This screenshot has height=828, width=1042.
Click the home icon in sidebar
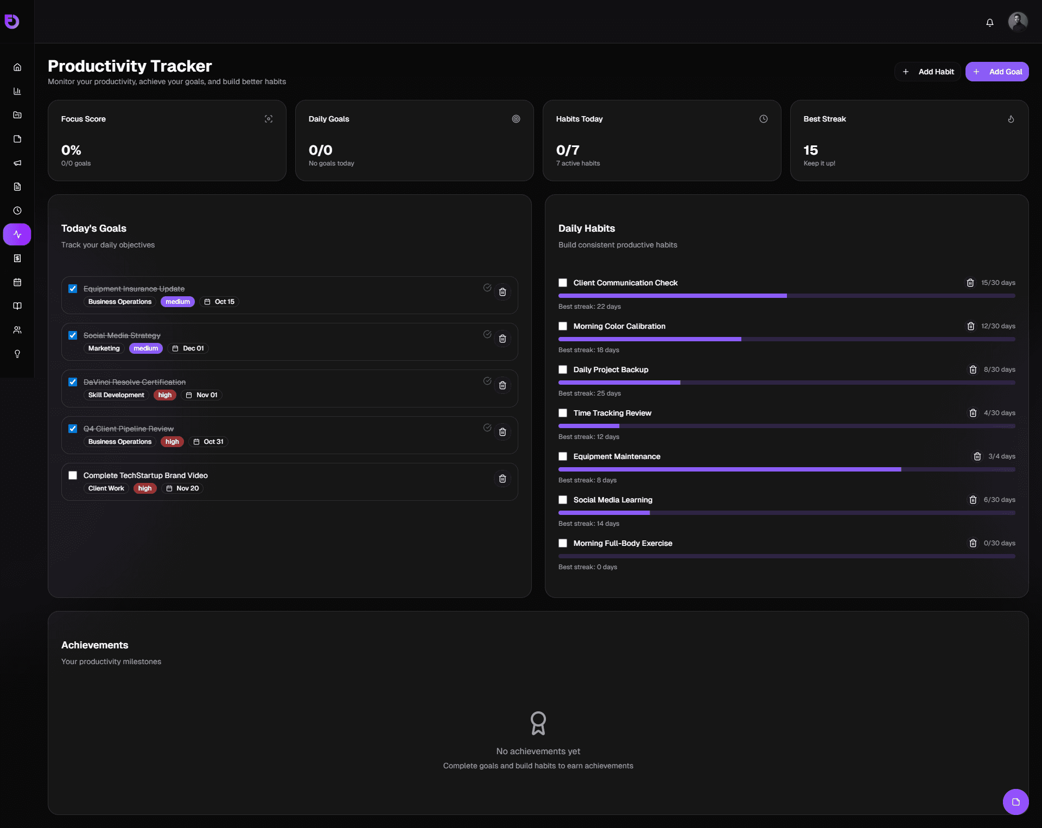tap(17, 67)
